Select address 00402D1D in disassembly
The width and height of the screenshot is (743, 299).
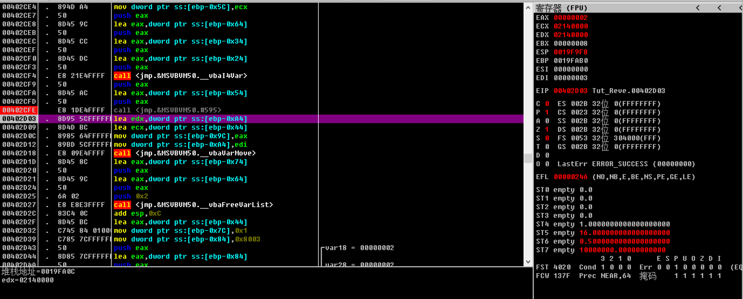(19, 162)
